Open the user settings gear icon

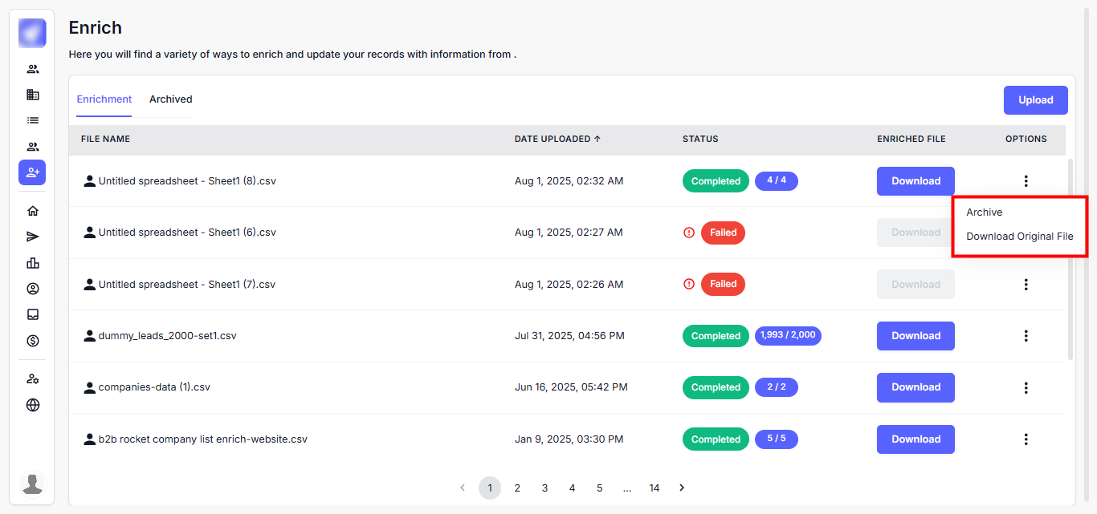(x=33, y=378)
